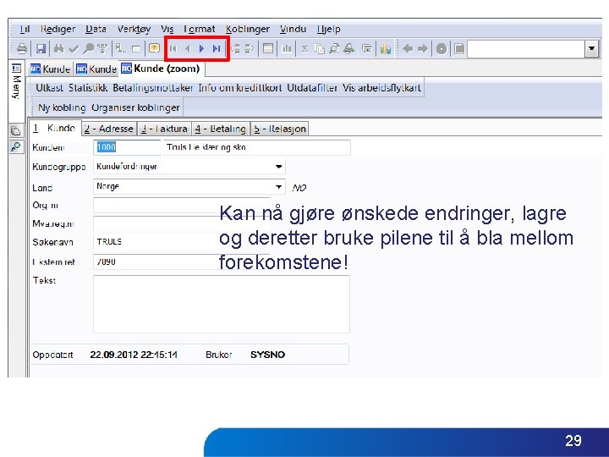This screenshot has width=609, height=457.
Task: Click the print icon in toolbar
Action: click(x=22, y=48)
